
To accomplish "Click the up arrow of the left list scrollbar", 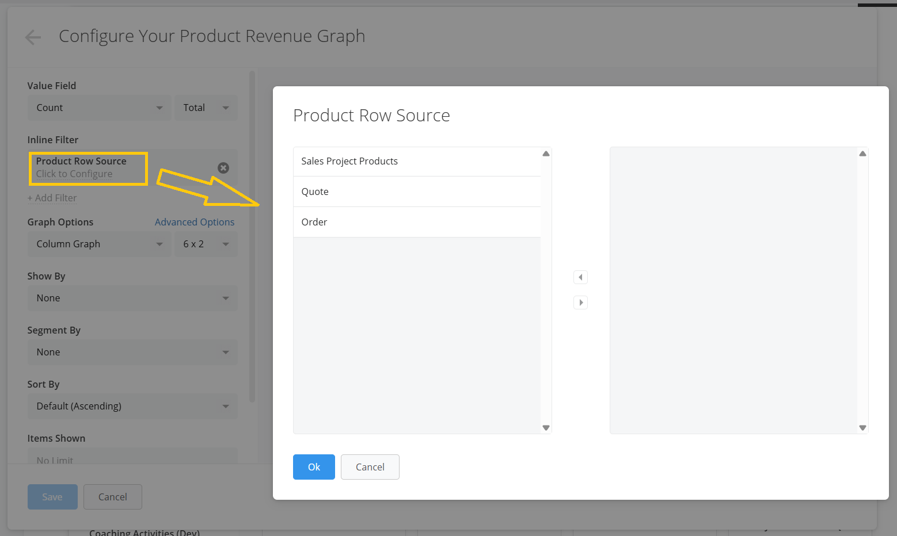I will [546, 154].
